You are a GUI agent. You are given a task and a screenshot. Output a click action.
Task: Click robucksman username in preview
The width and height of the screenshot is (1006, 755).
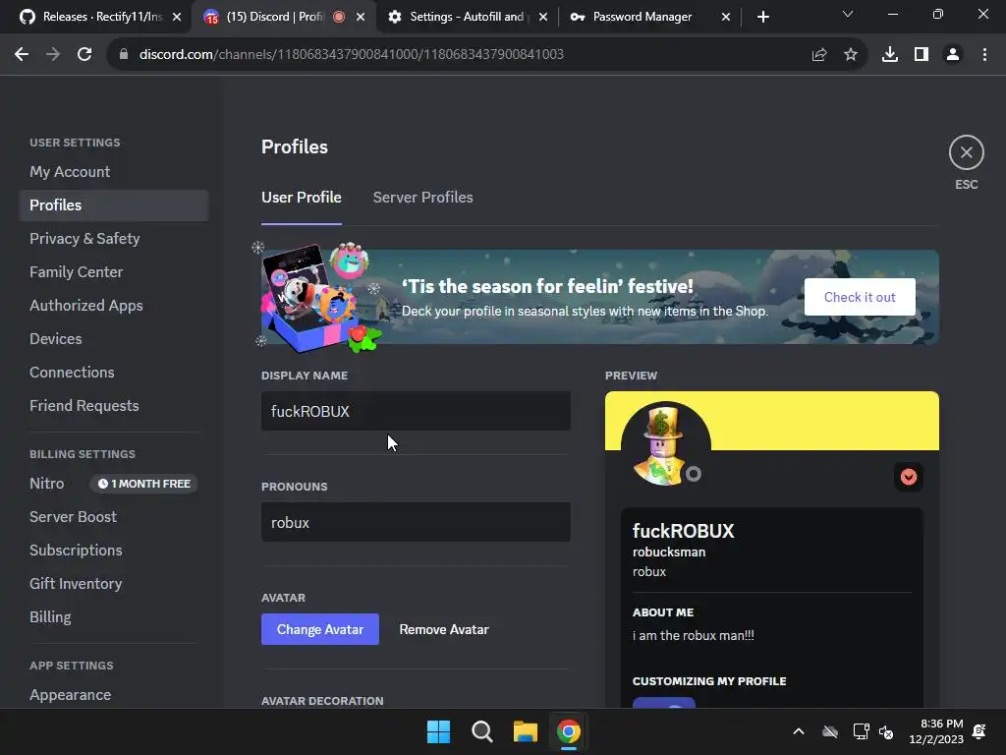pyautogui.click(x=669, y=552)
